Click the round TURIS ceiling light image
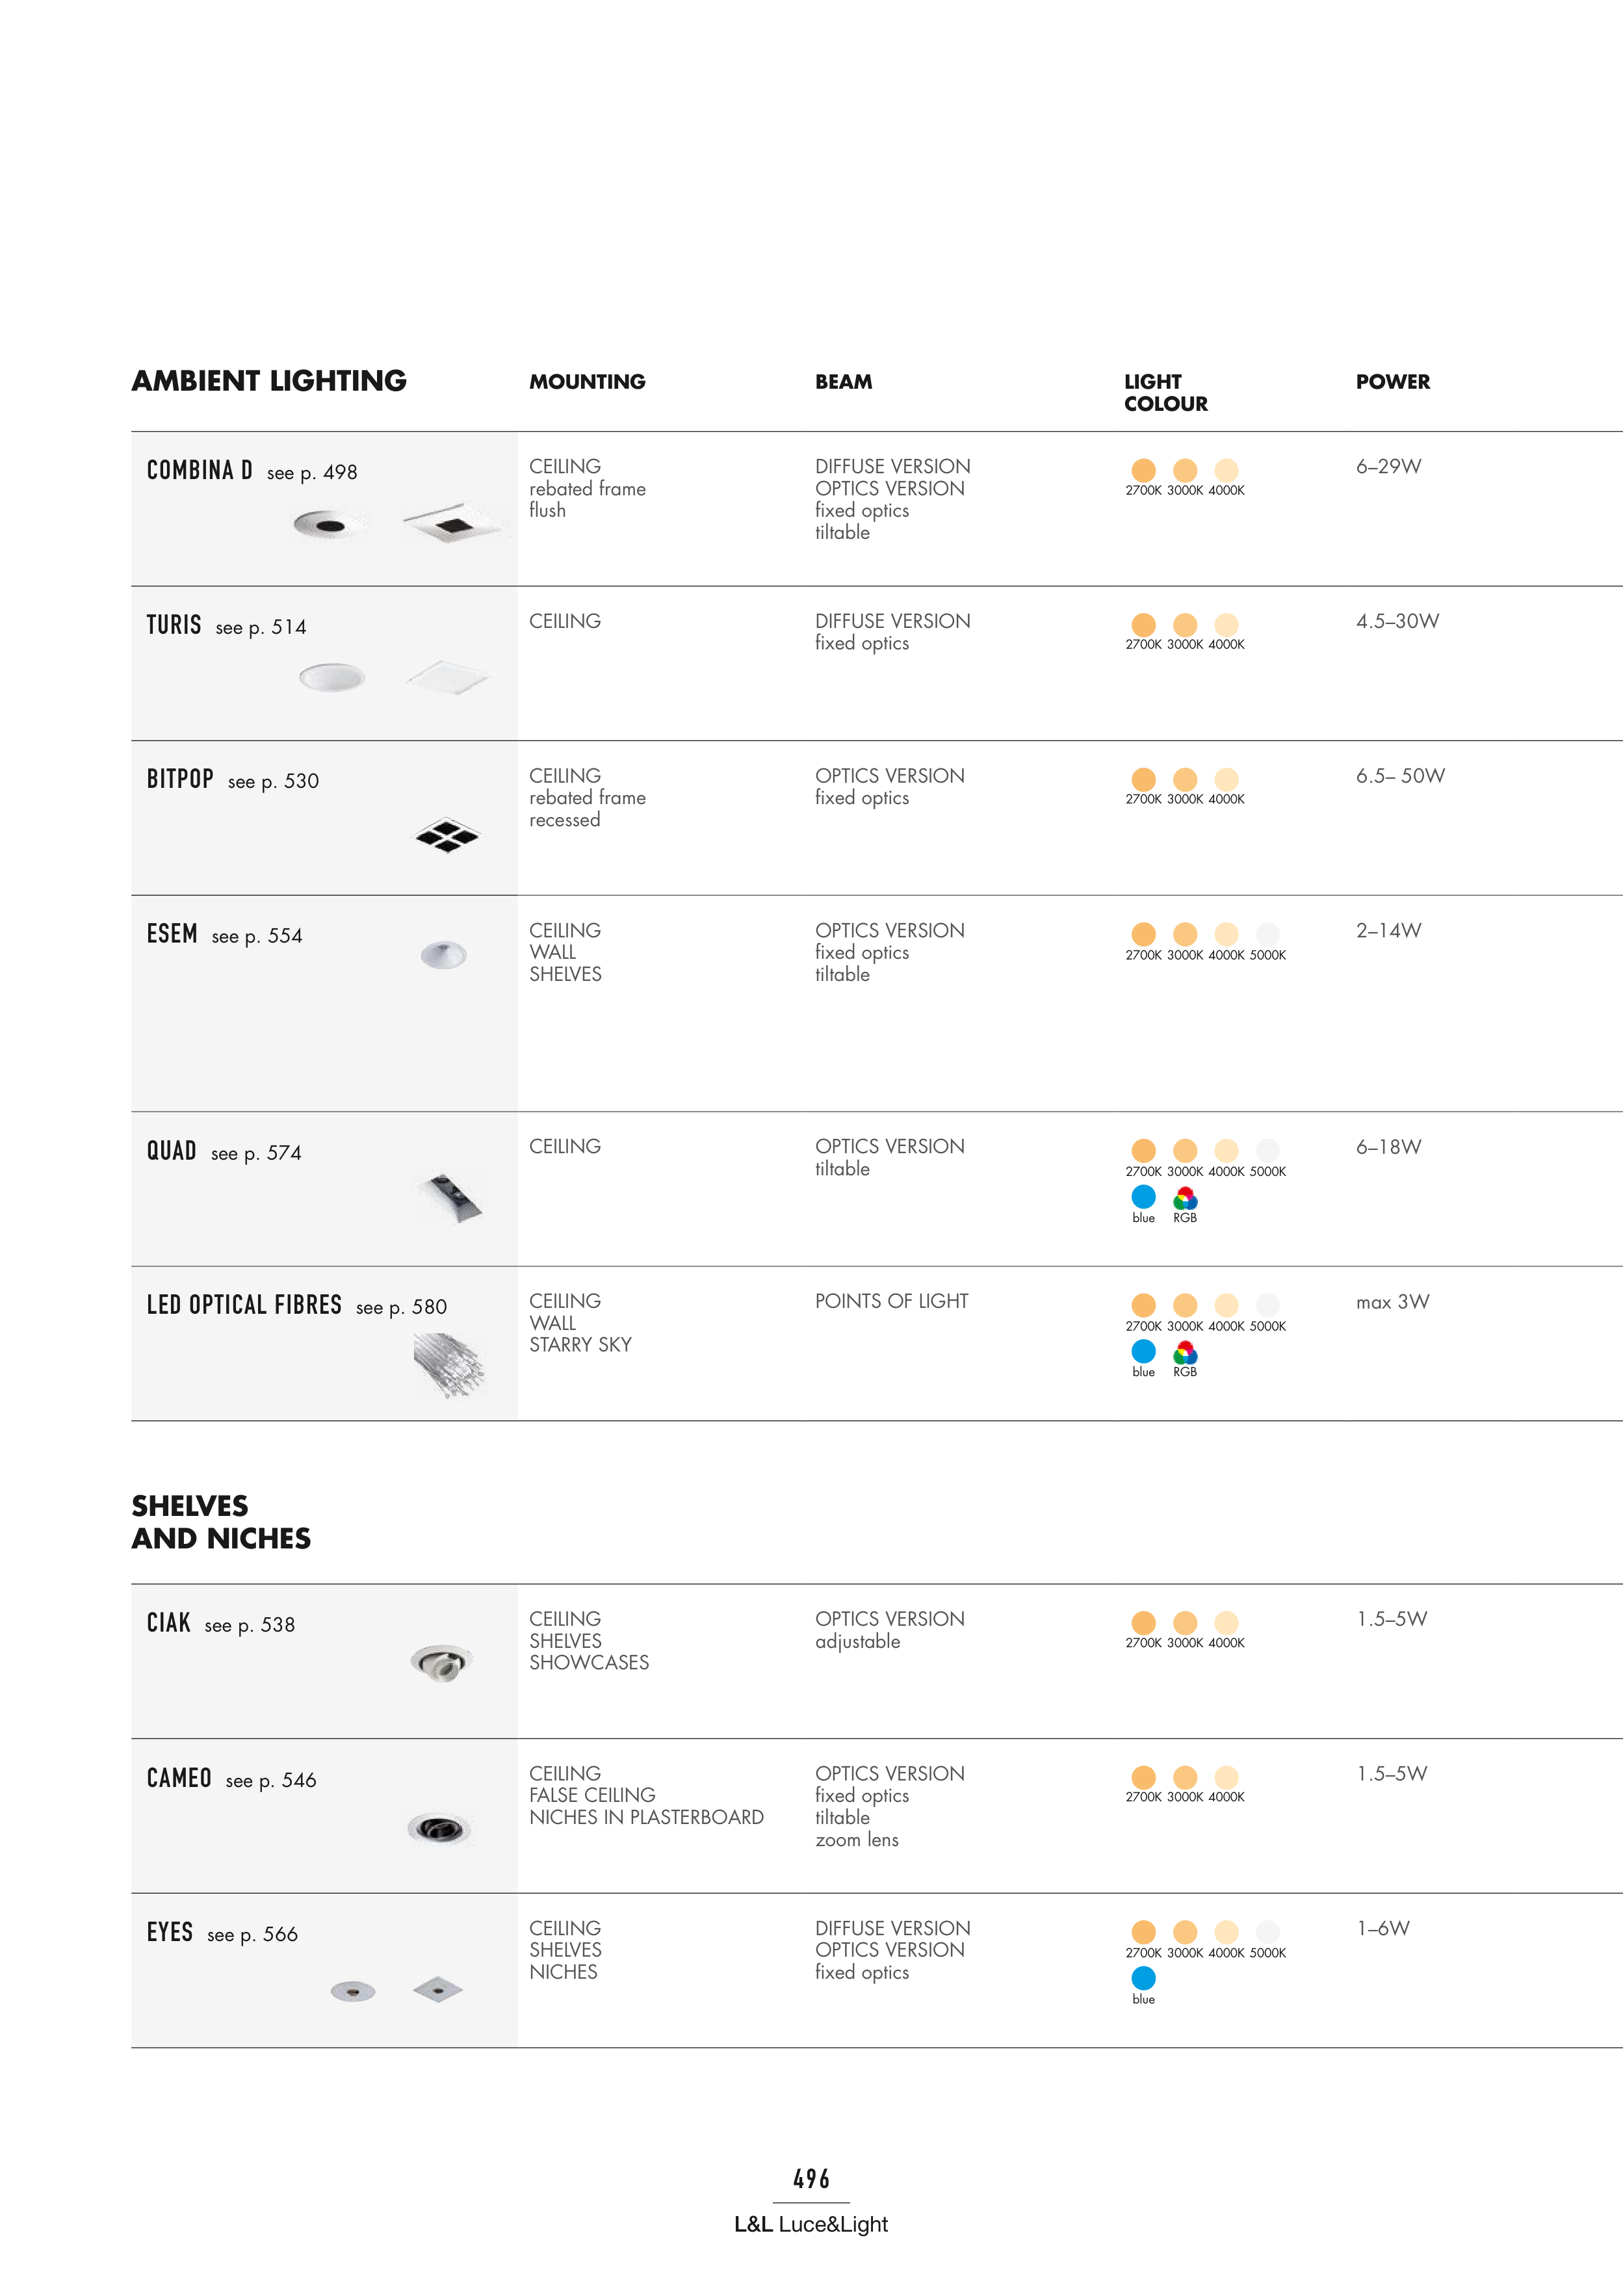Image resolution: width=1623 pixels, height=2296 pixels. click(332, 677)
